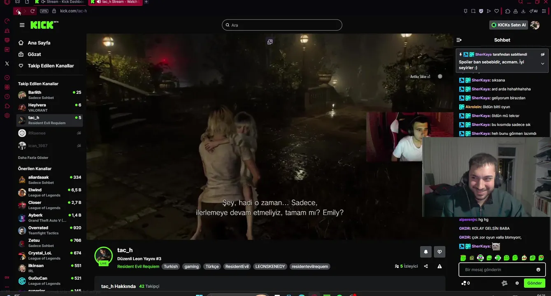The image size is (551, 296).
Task: Open chat settings gear icon
Action: [517, 283]
